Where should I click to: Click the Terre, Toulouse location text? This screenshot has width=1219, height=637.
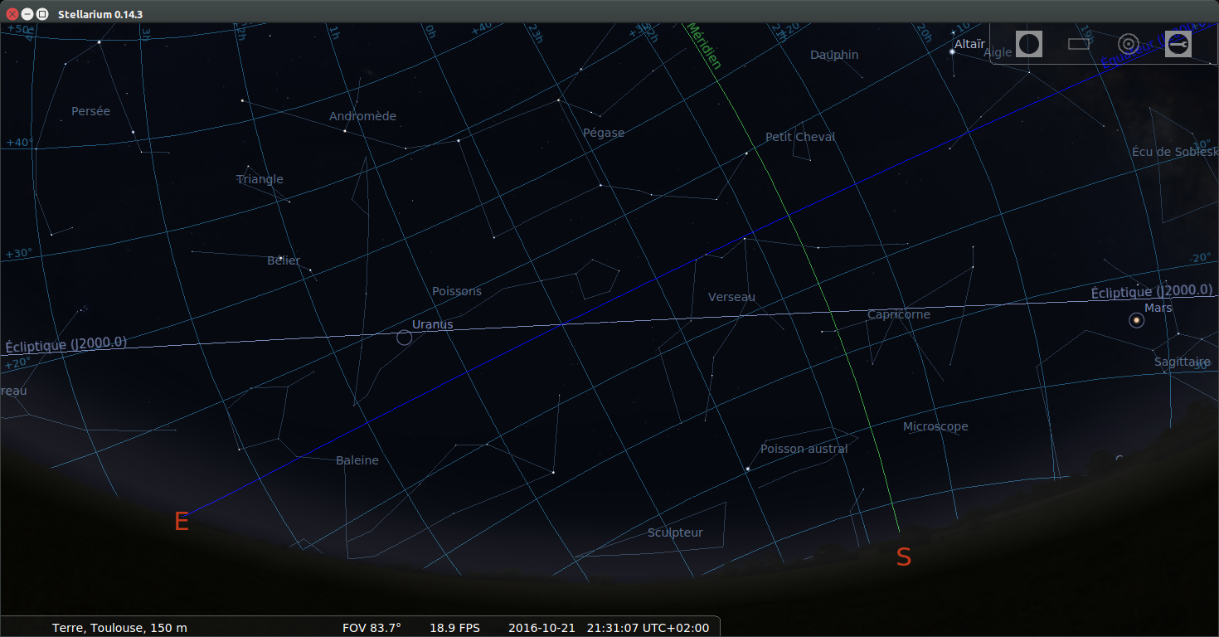click(x=119, y=628)
